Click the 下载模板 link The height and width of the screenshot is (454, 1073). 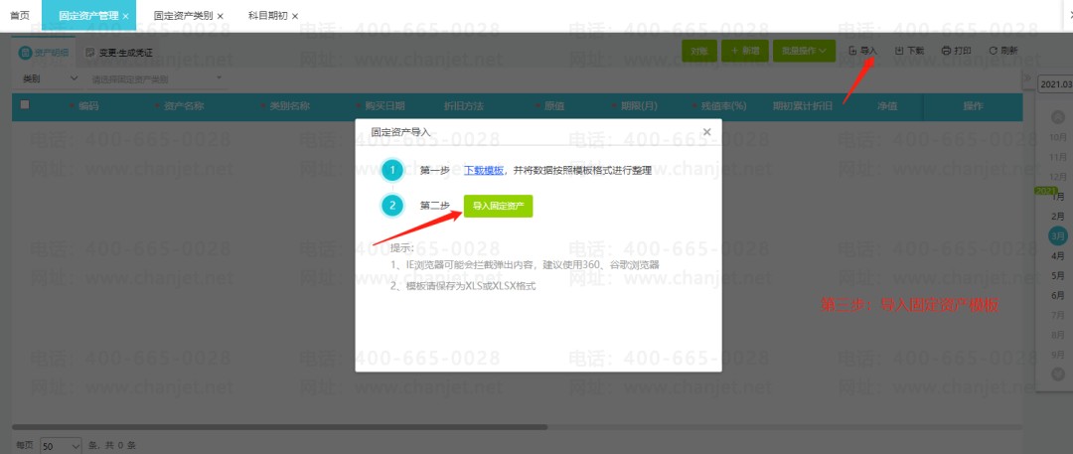coord(484,171)
